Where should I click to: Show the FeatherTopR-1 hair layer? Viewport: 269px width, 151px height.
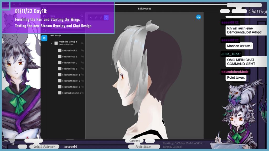pyautogui.click(x=82, y=50)
